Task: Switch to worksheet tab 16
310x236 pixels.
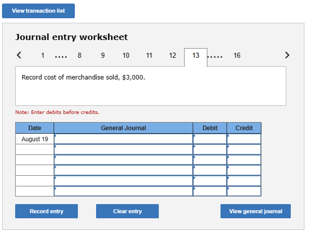Action: click(x=237, y=55)
